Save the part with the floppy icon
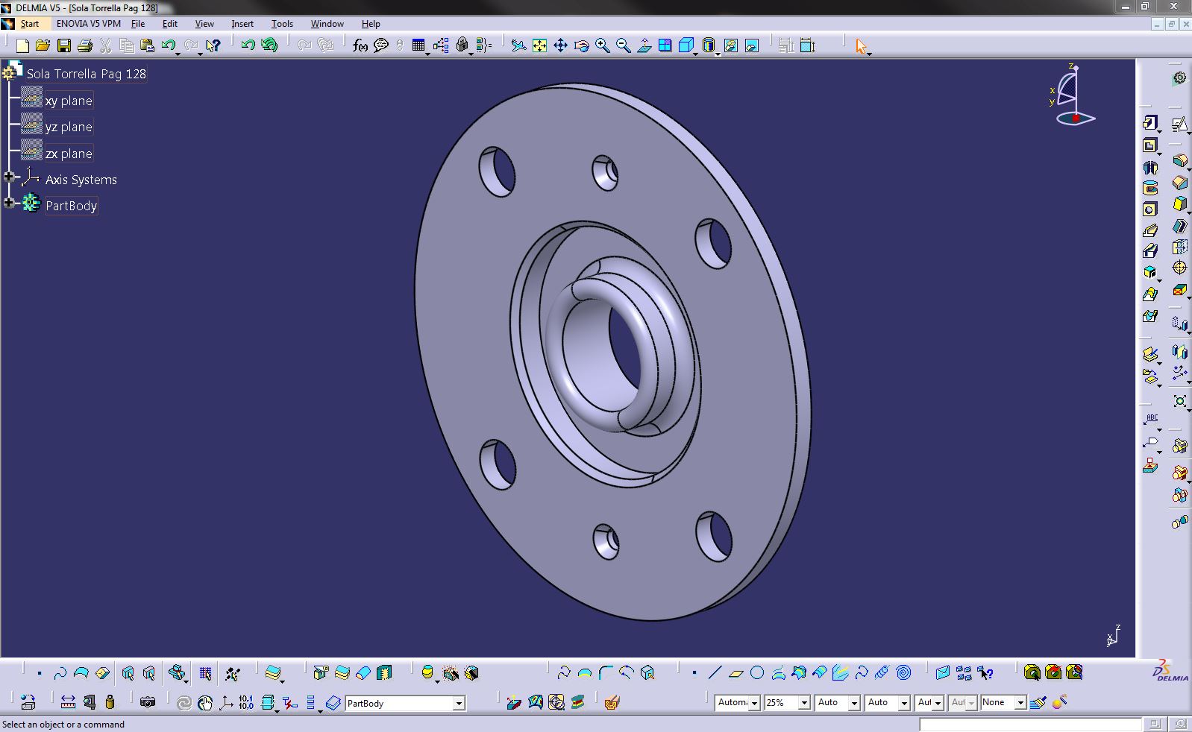This screenshot has width=1192, height=732. tap(64, 46)
